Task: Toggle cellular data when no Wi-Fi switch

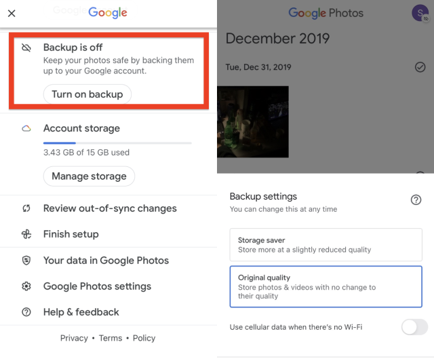Action: point(414,327)
